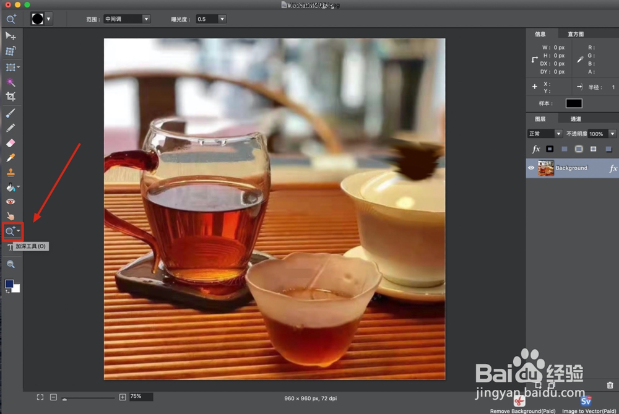The width and height of the screenshot is (619, 414).
Task: Swap foreground and background colors
Action: pos(7,291)
